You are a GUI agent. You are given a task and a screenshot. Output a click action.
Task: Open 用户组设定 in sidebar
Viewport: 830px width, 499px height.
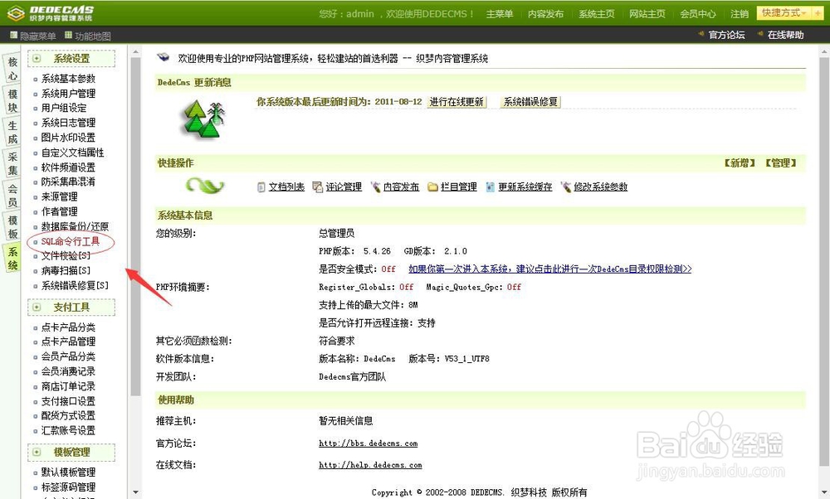coord(64,108)
